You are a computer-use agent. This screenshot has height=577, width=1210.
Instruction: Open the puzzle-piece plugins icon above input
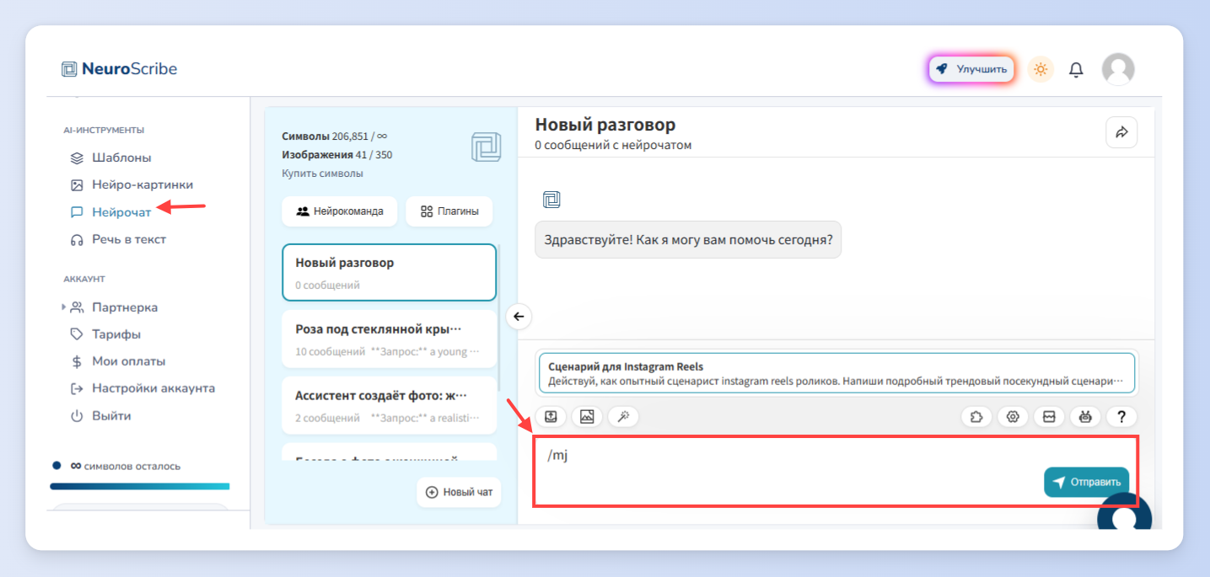click(x=977, y=416)
